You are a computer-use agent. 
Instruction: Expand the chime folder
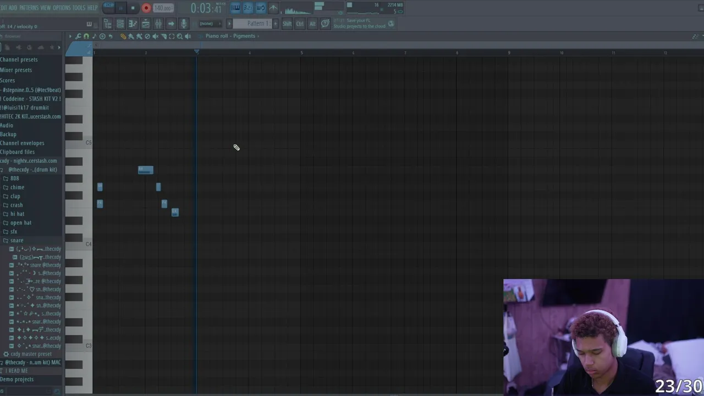[x=17, y=187]
